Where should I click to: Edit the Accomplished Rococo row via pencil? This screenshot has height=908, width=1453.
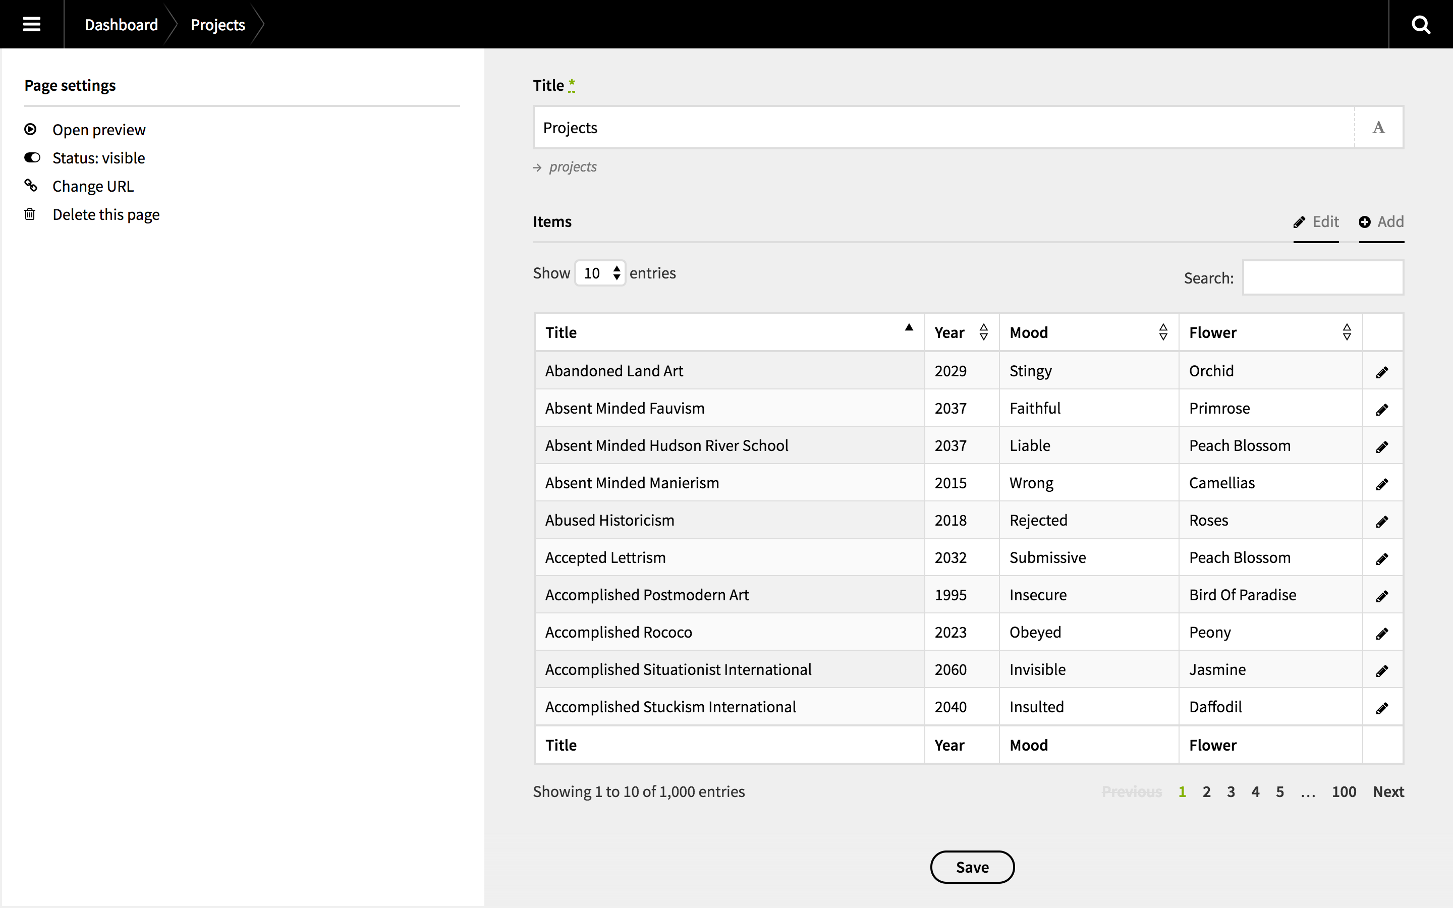(x=1382, y=634)
